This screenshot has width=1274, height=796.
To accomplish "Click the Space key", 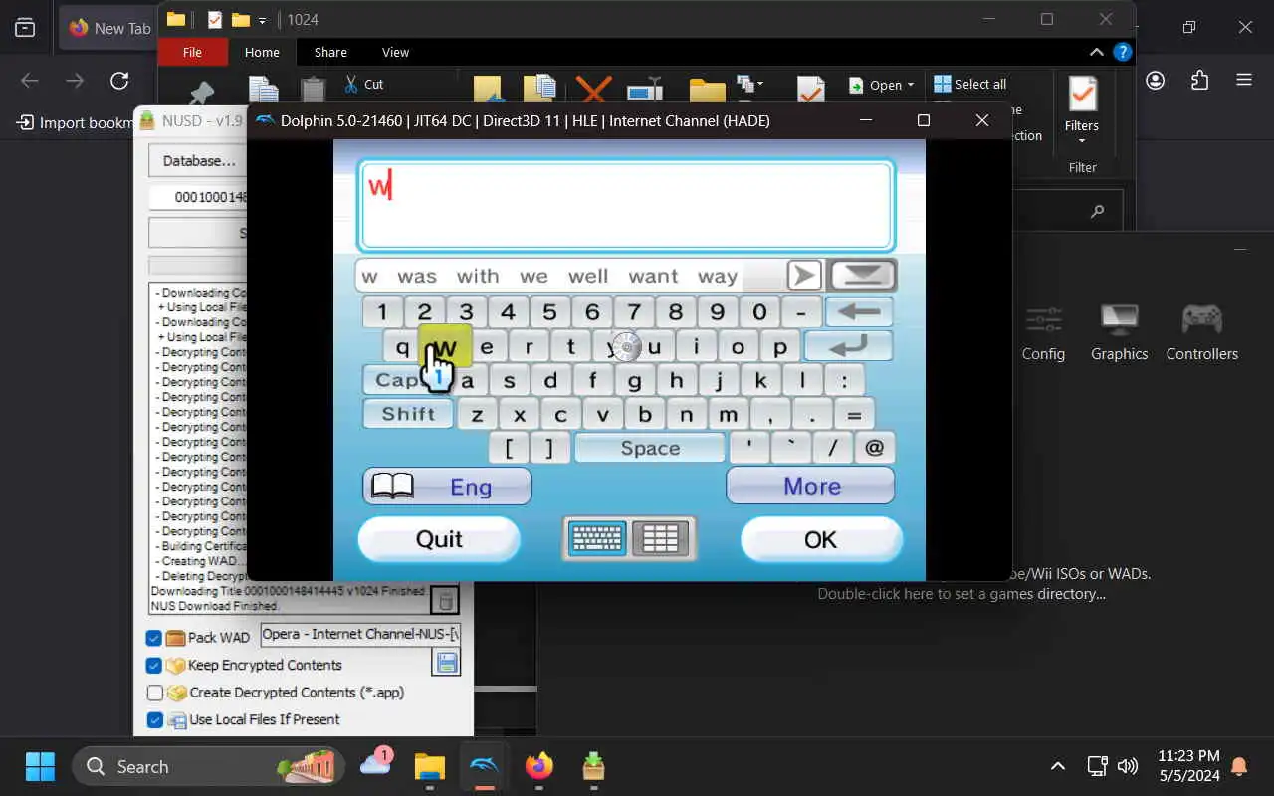I will pos(650,448).
